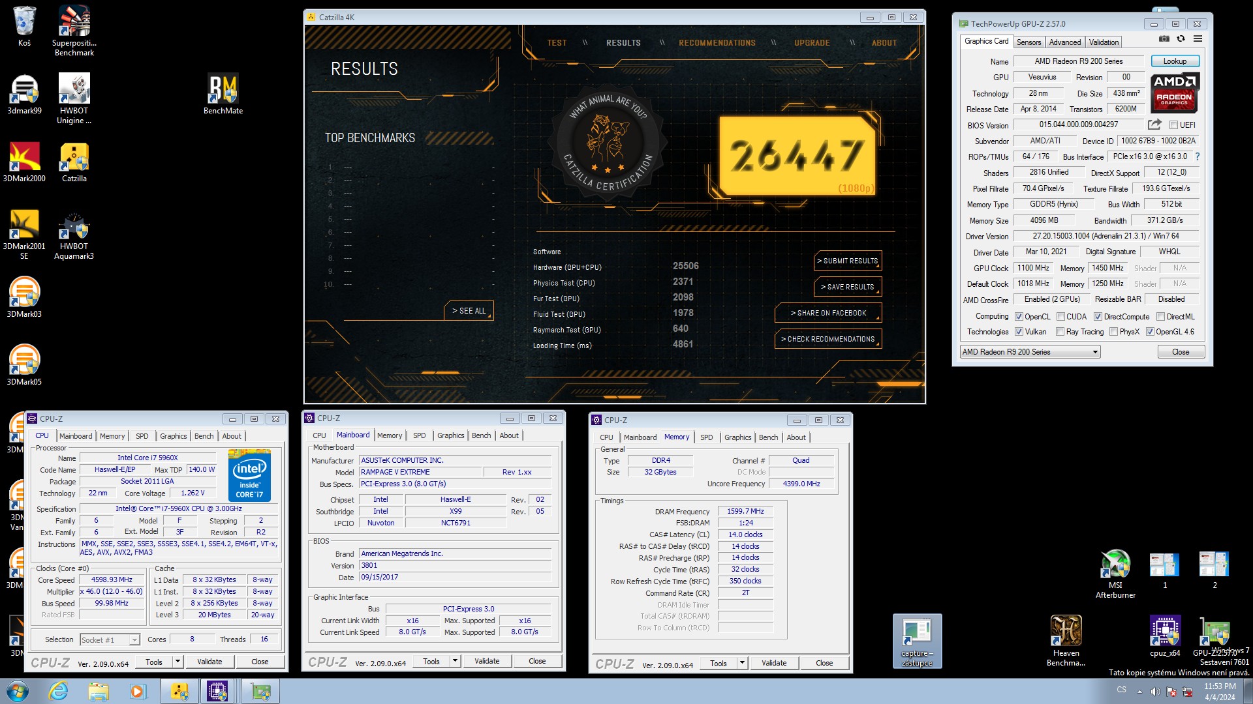The image size is (1253, 704).
Task: Click the GPU-Z refresh icon
Action: [1181, 39]
